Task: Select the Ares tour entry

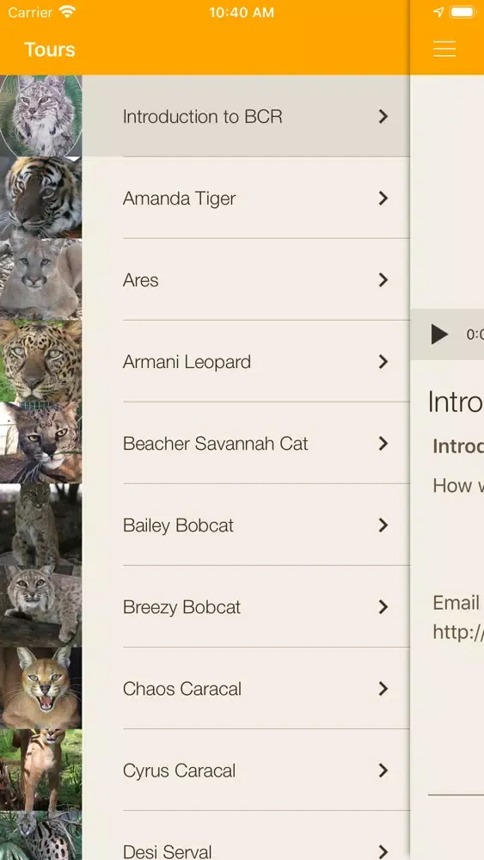Action: (x=205, y=279)
